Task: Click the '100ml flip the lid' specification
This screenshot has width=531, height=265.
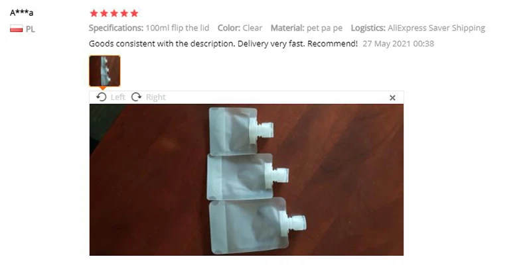Action: point(177,28)
